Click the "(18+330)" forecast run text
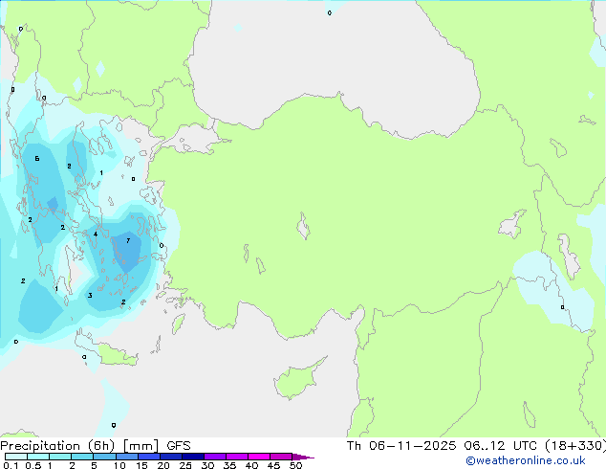The height and width of the screenshot is (469, 606). 575,446
